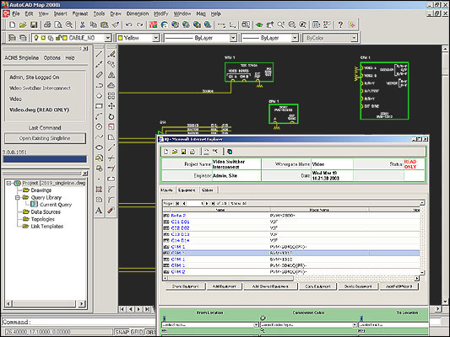This screenshot has width=450, height=337.
Task: Open the Draw menu
Action: coord(116,13)
